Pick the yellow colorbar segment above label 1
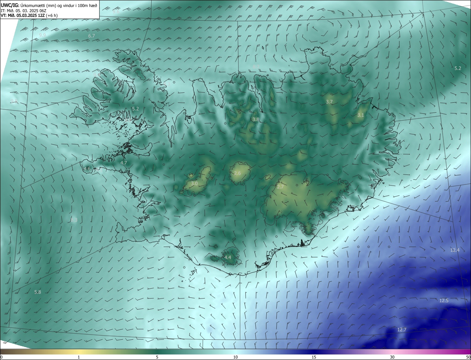The height and width of the screenshot is (360, 471). (79, 352)
